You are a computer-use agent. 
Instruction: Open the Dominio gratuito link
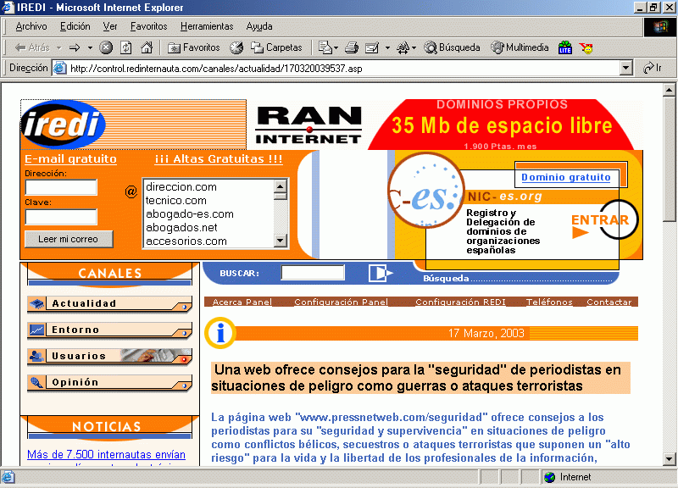point(566,177)
